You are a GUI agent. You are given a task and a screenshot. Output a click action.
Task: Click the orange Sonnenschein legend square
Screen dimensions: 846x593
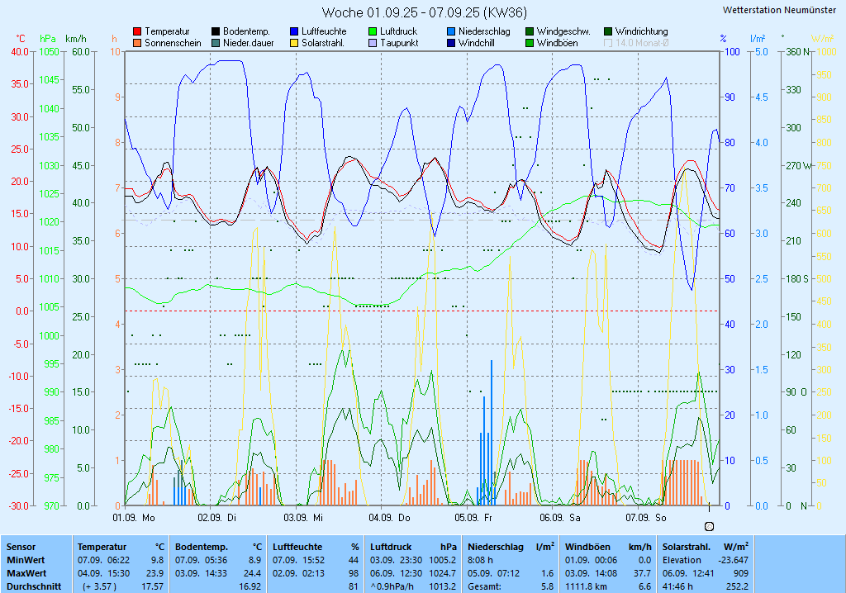[x=137, y=43]
